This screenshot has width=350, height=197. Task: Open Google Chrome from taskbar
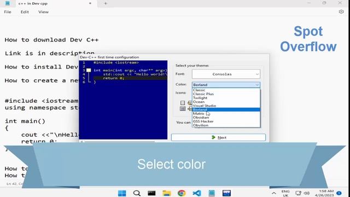click(182, 193)
